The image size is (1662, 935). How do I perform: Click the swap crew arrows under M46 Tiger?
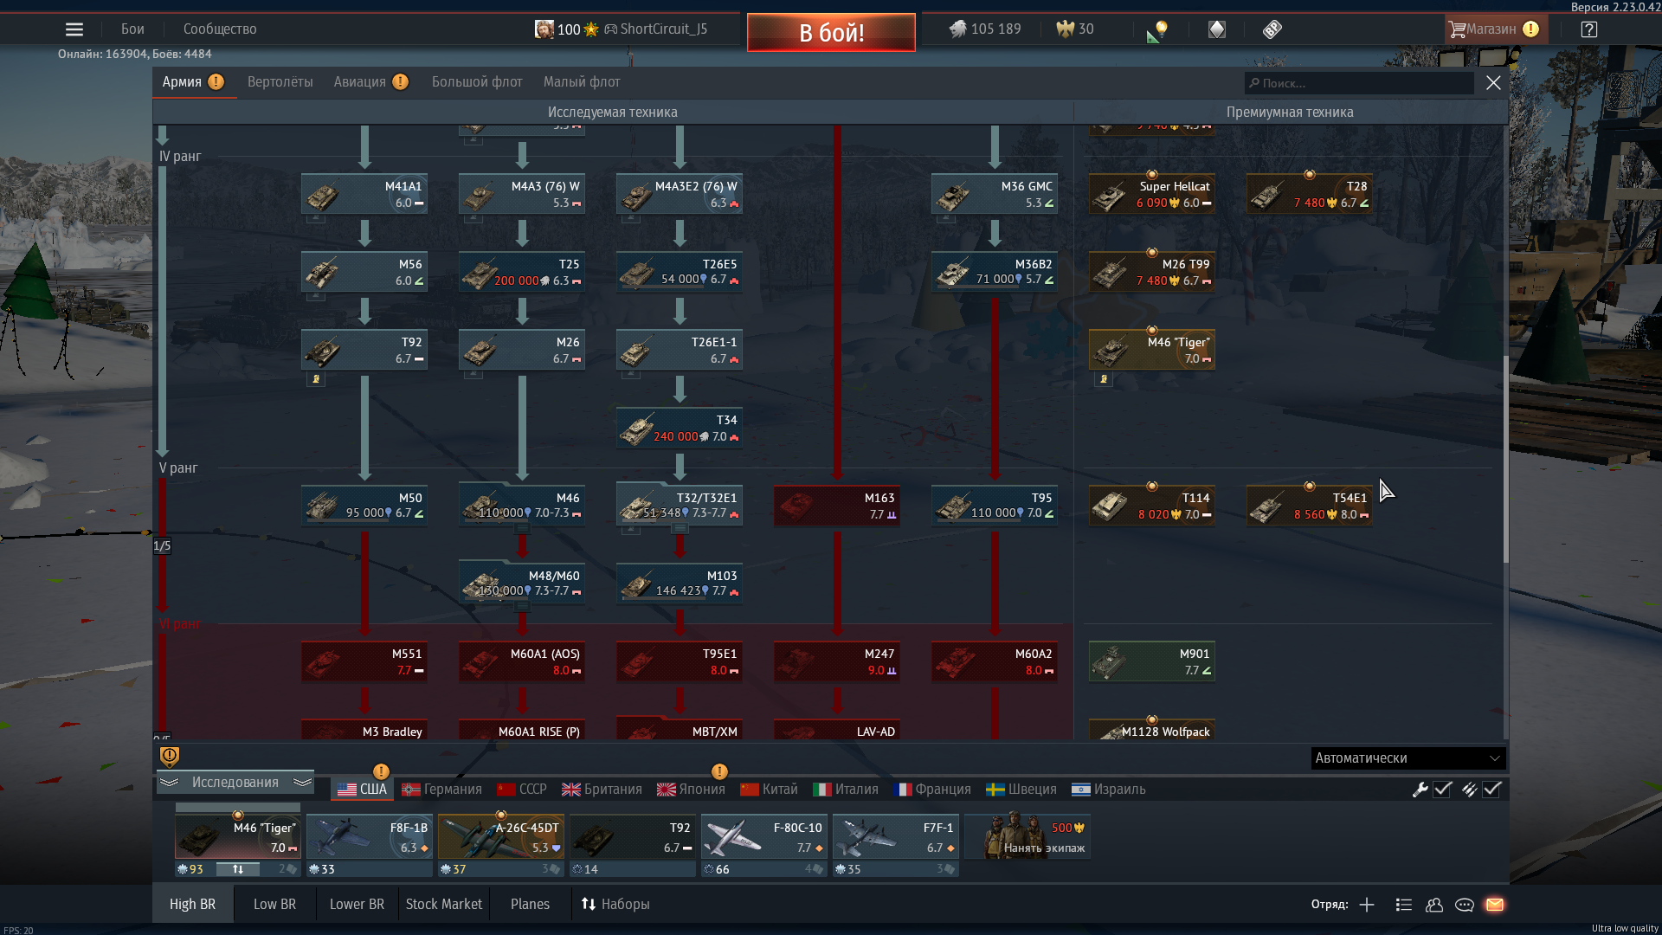tap(237, 869)
